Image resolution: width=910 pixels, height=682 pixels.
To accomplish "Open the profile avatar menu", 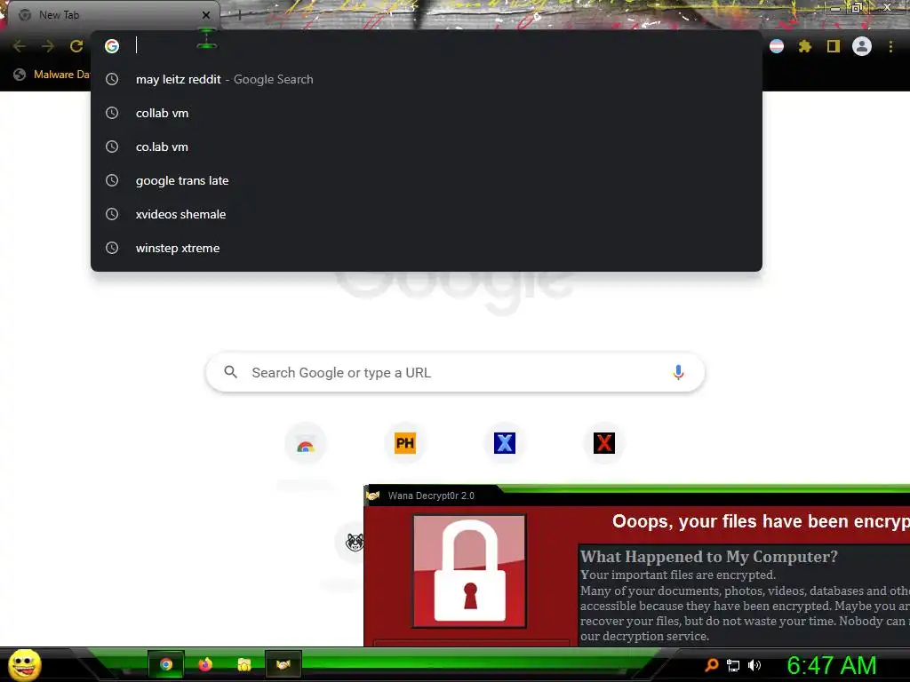I will 862,46.
